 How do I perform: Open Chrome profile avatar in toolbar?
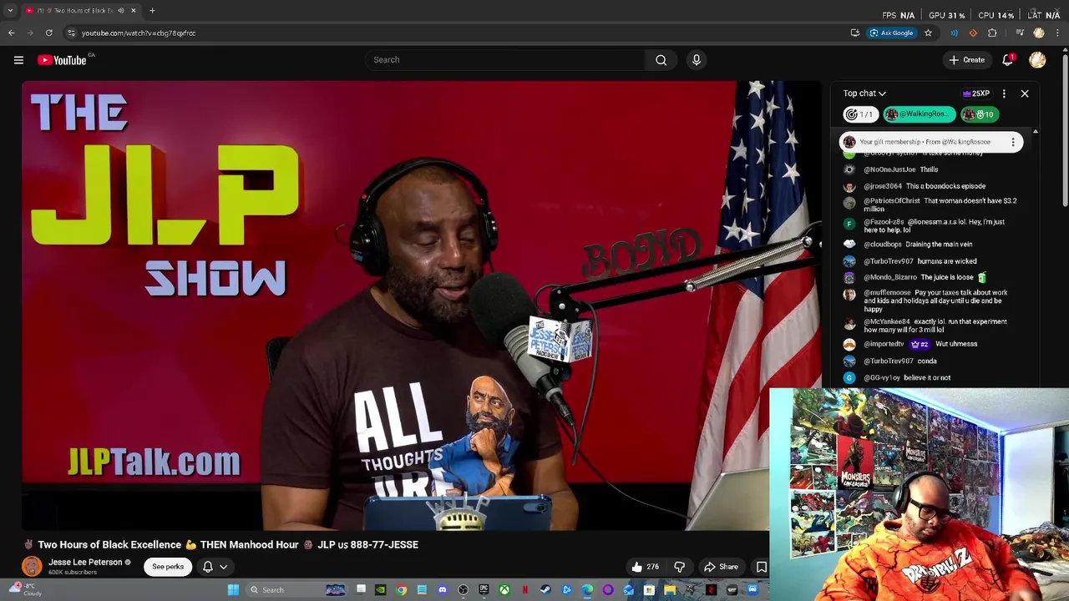[1039, 33]
